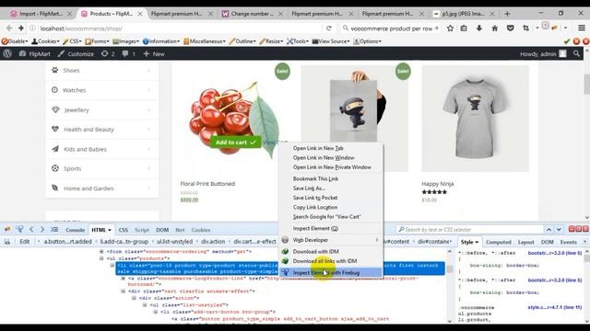Click the updates icon showing 2

108,54
